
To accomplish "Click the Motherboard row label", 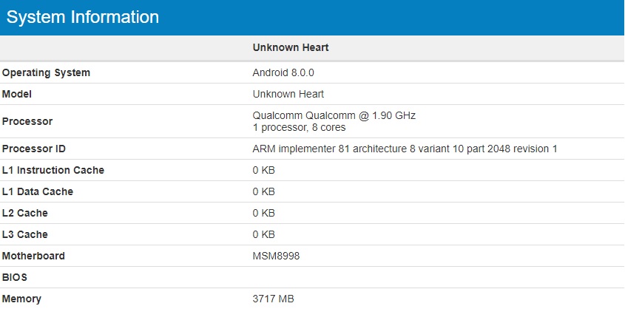I will 33,256.
